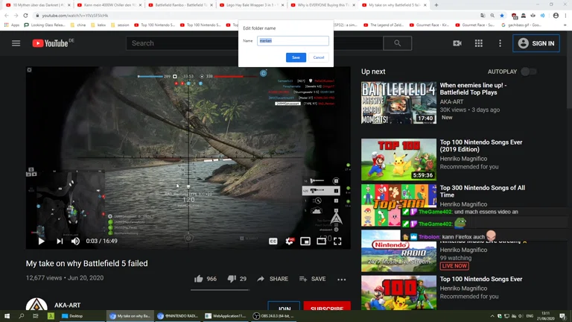Open the Apps bookmark shortcut

click(12, 25)
